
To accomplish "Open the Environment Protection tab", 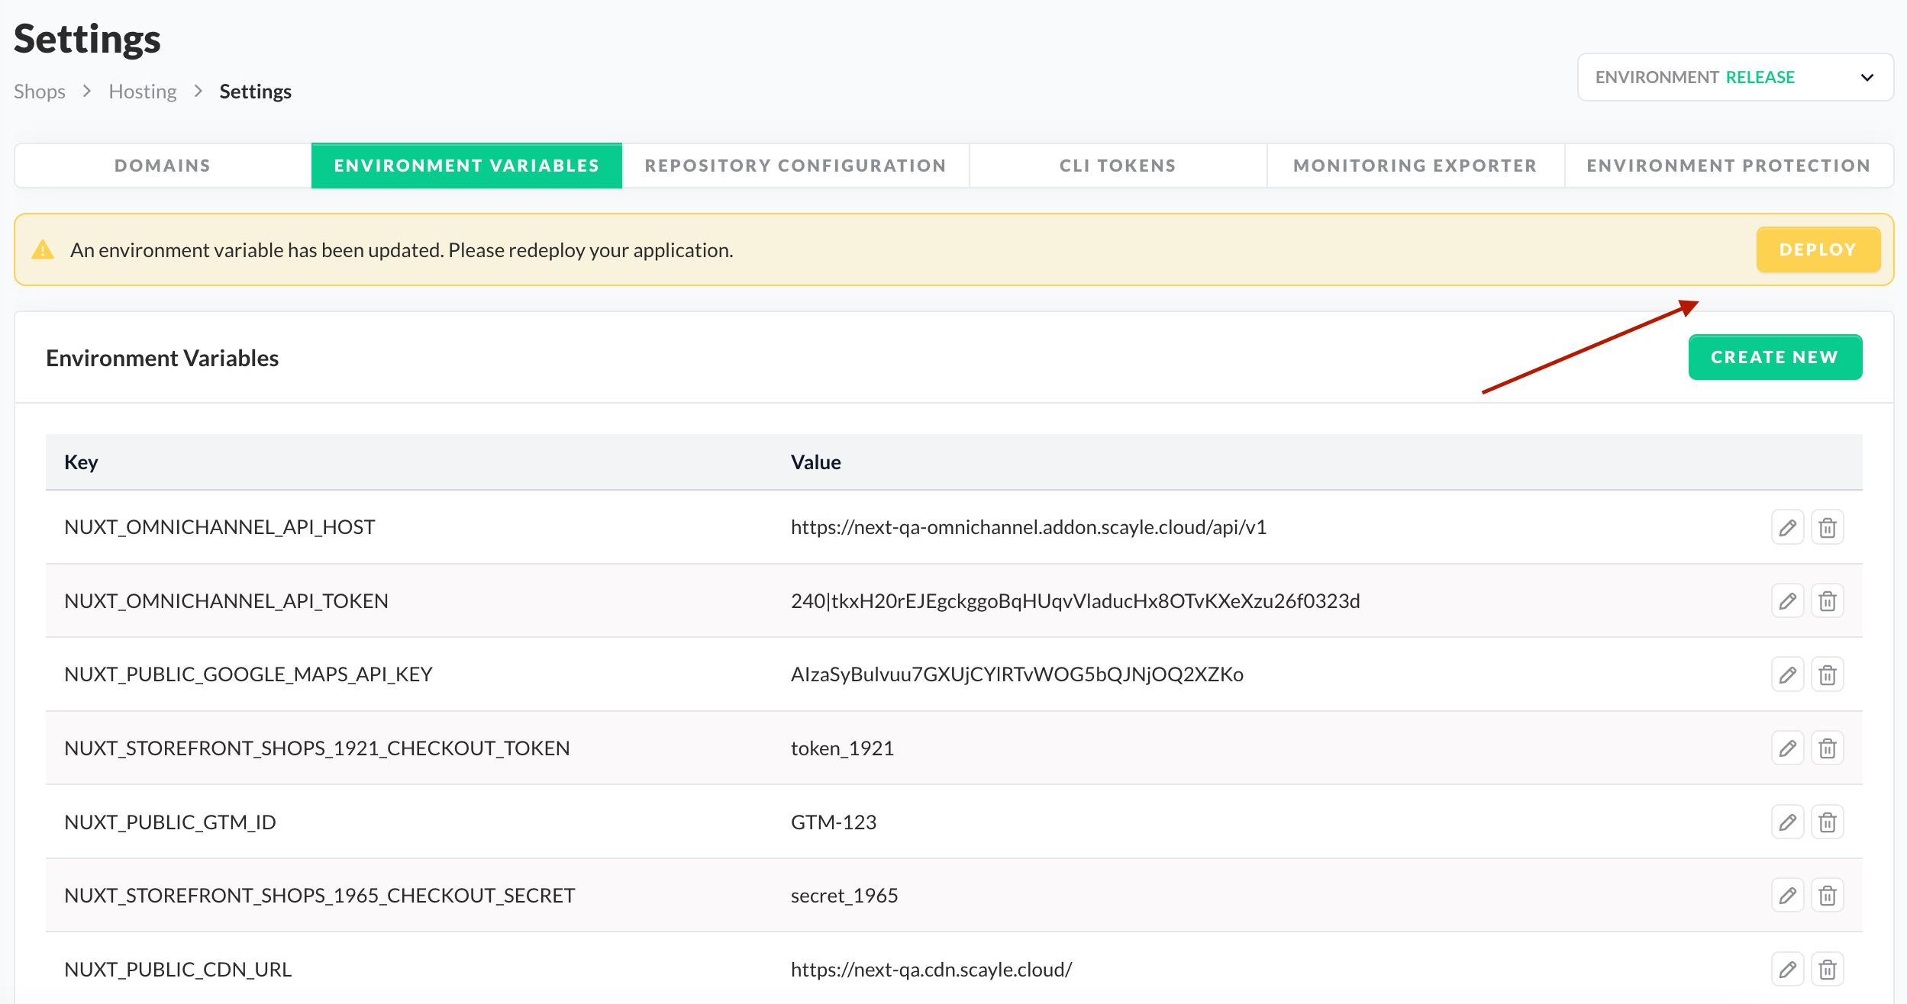I will pos(1728,166).
